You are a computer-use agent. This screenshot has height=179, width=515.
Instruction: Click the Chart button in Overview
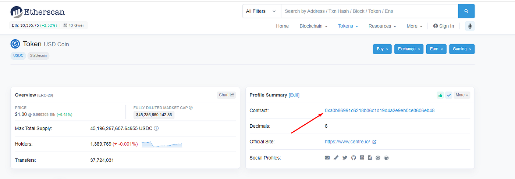226,95
